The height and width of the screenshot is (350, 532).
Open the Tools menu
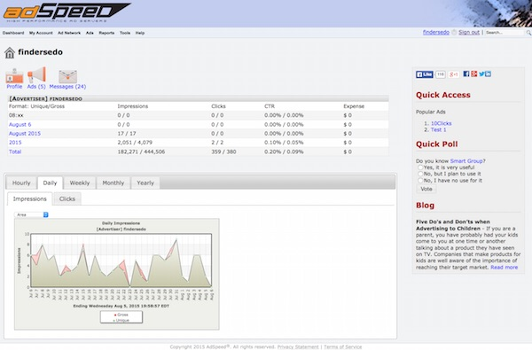point(125,33)
